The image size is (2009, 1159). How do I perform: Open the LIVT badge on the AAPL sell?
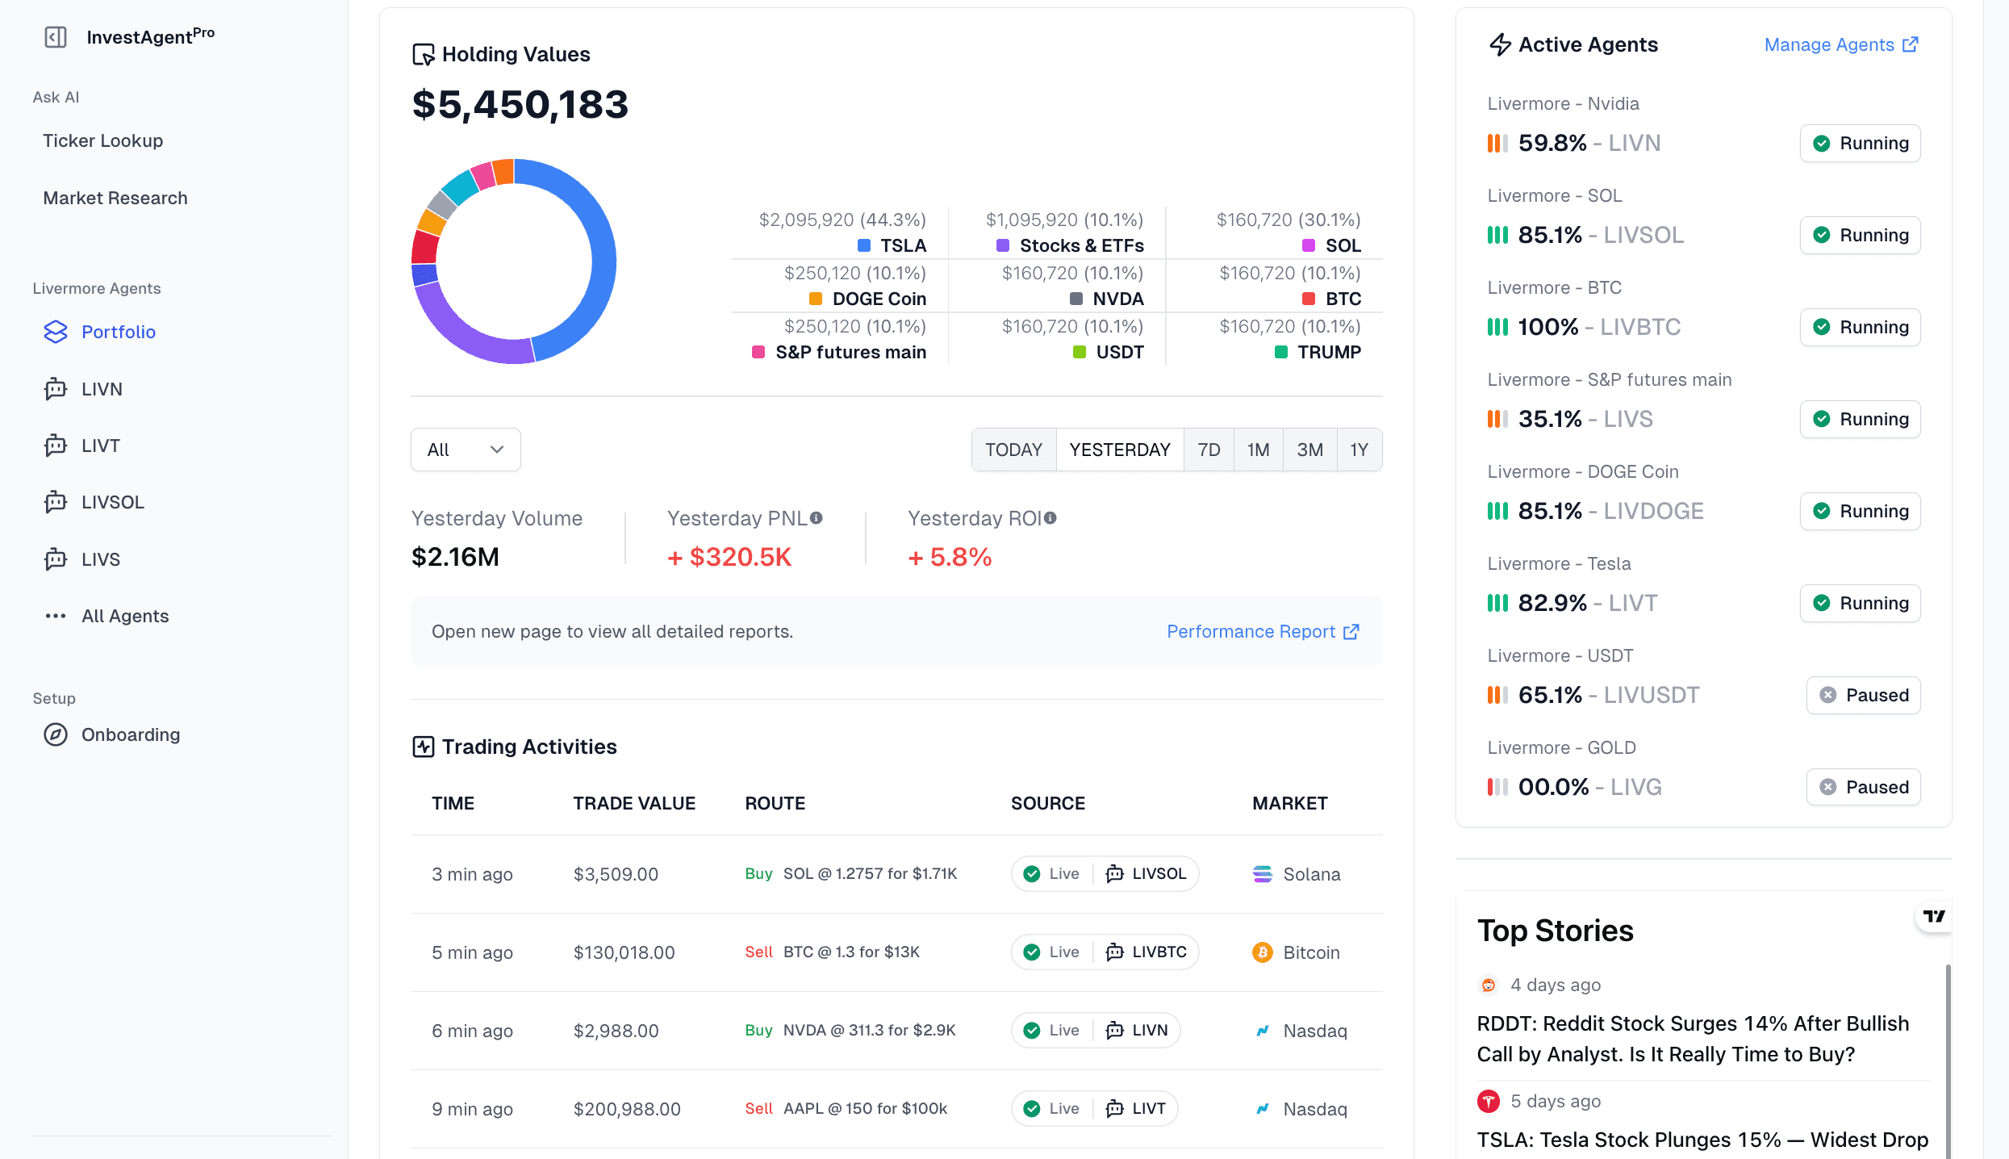pos(1136,1108)
